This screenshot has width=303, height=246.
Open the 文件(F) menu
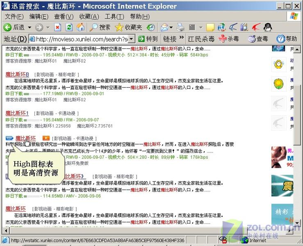(14, 17)
